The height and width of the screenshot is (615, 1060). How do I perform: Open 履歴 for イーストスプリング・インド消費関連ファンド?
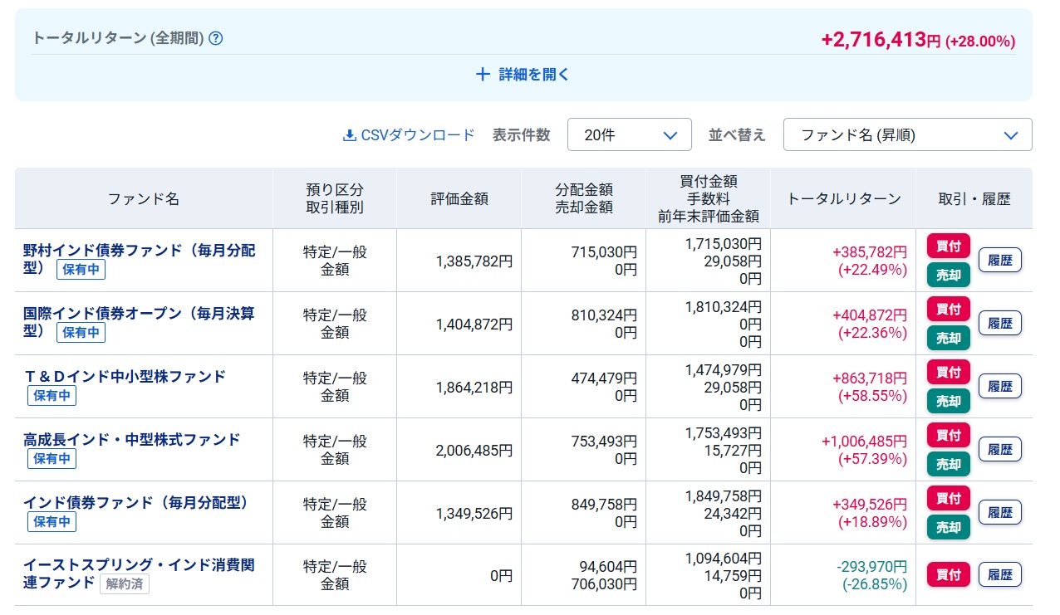coord(999,574)
